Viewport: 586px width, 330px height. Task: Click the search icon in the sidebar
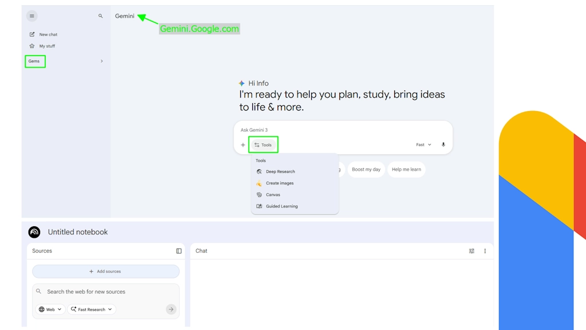point(101,15)
